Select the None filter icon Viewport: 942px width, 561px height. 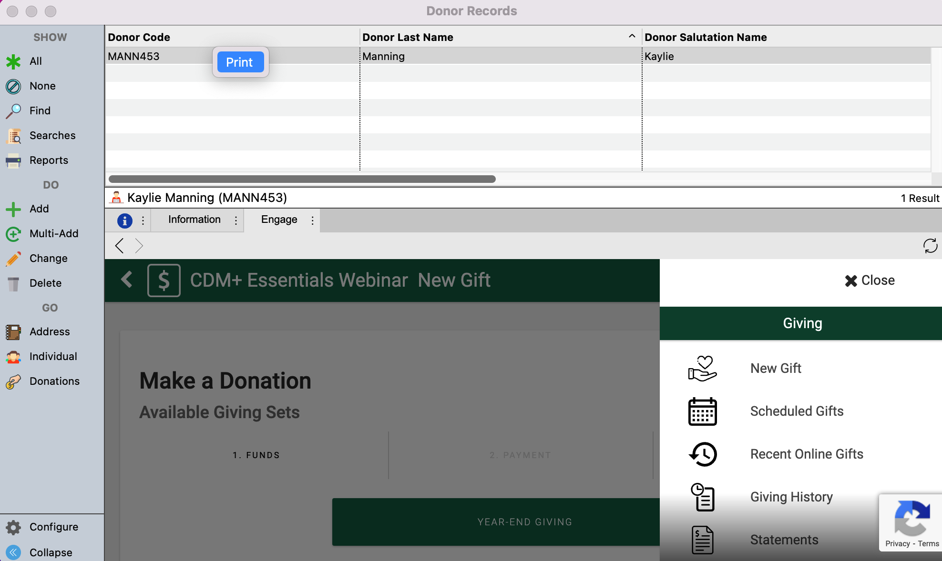click(13, 86)
